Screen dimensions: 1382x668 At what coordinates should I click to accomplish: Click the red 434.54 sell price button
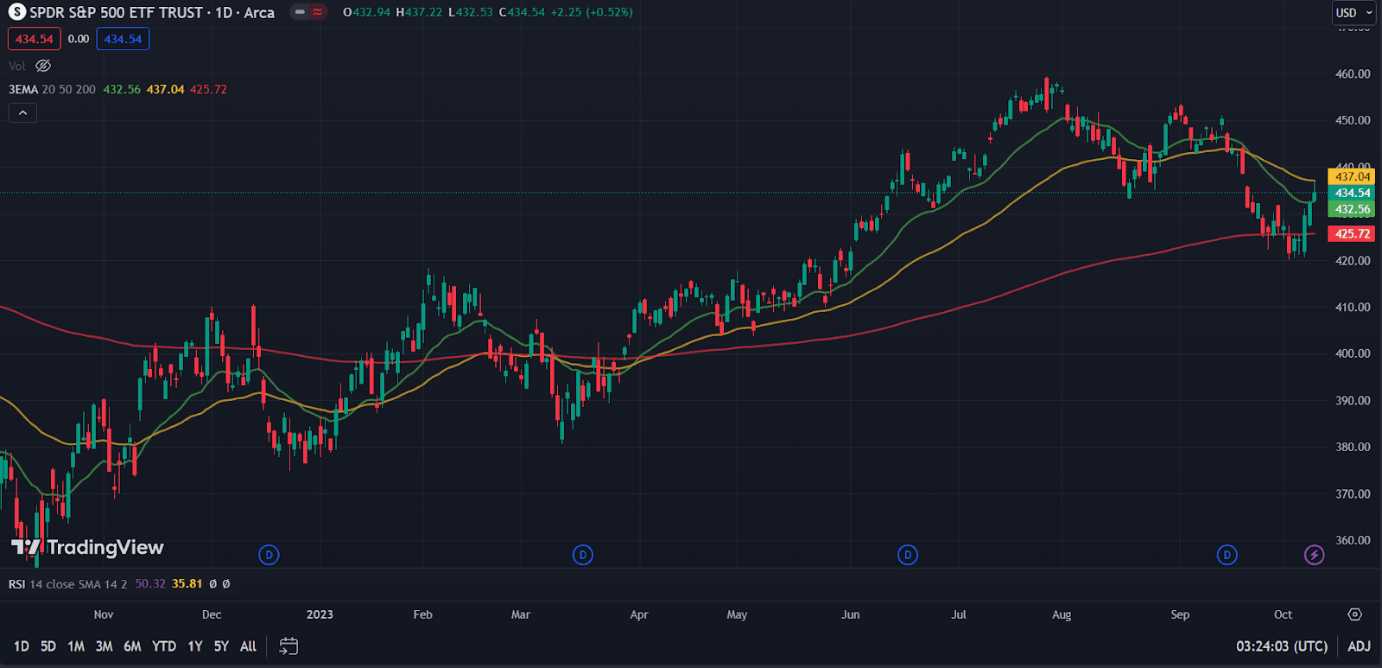coord(35,39)
